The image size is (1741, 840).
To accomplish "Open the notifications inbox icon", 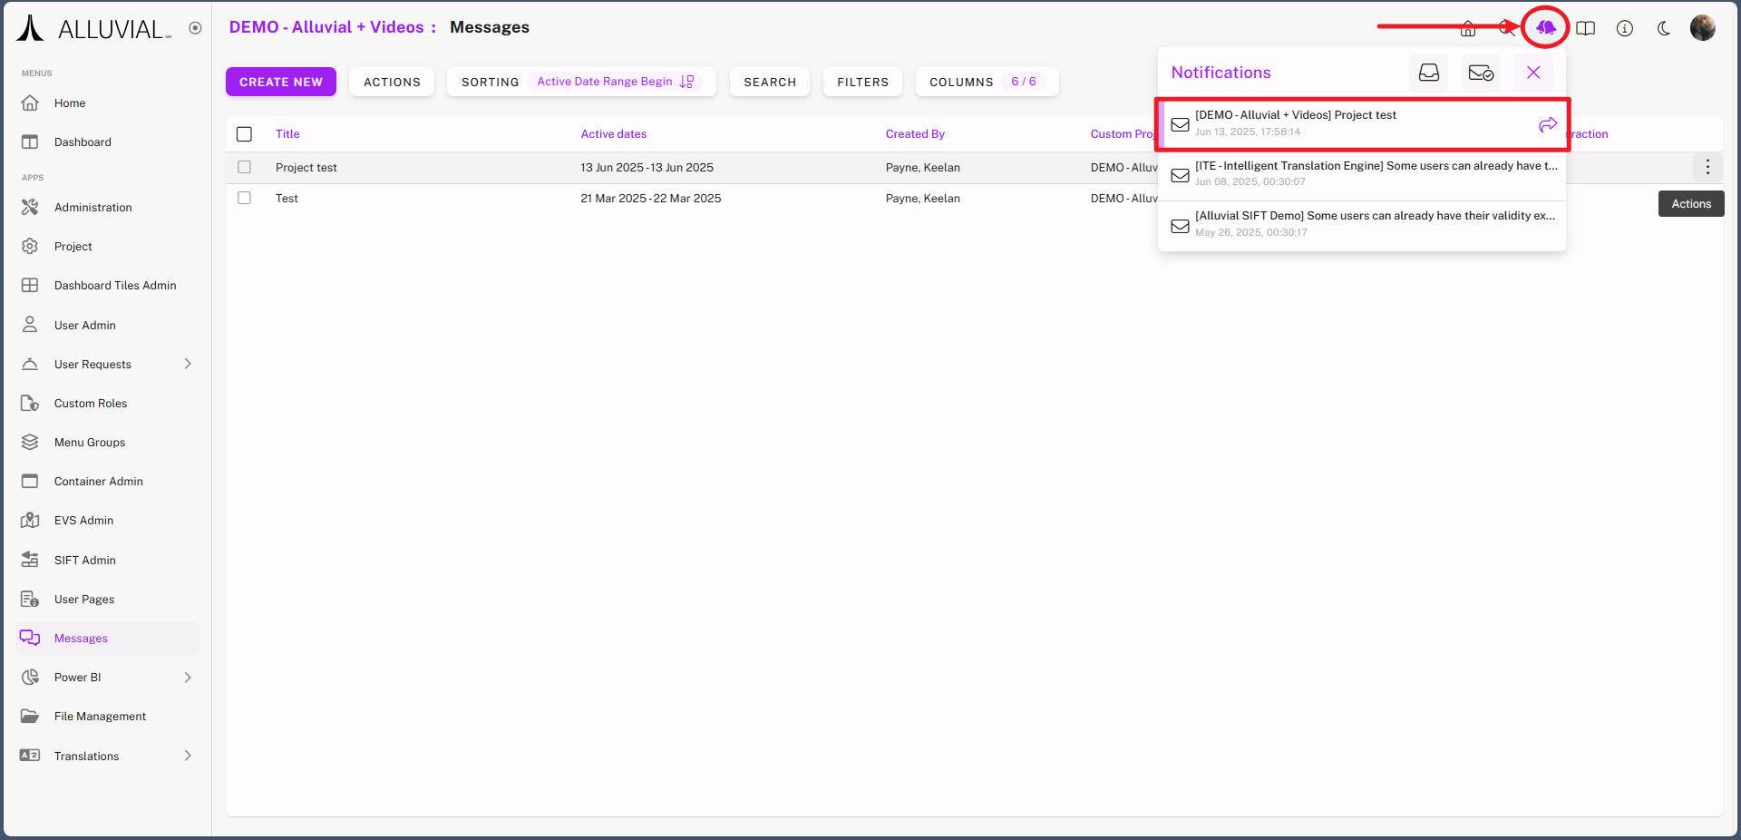I will (1428, 73).
